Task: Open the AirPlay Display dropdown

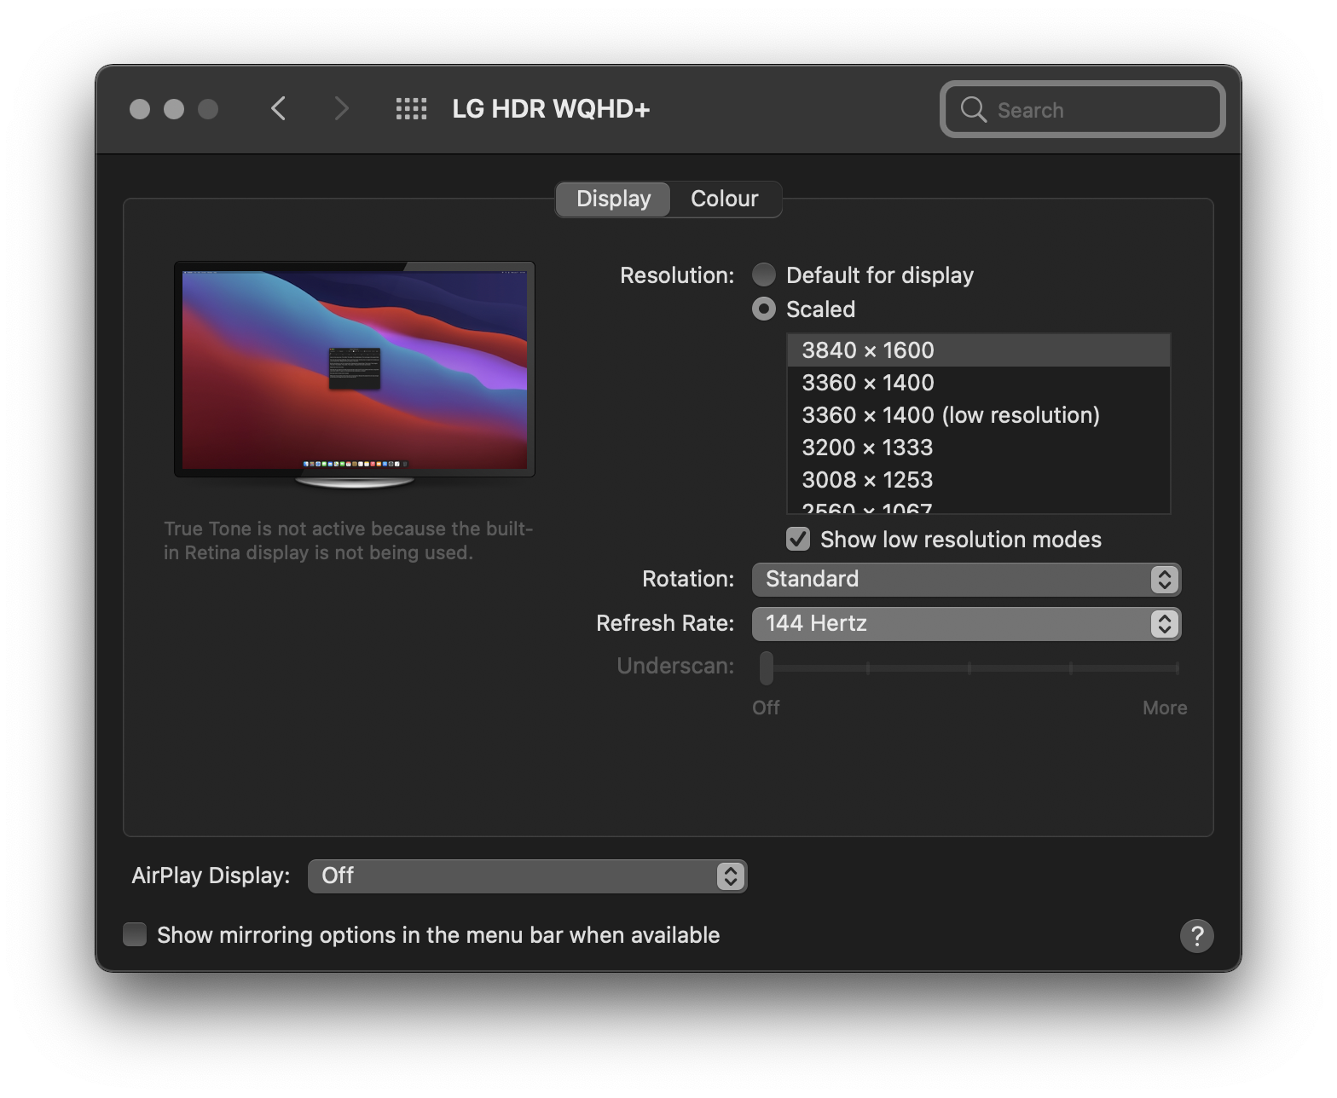Action: click(x=527, y=876)
